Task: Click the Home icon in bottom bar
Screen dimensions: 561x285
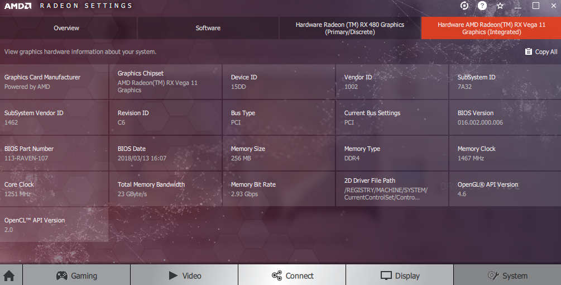Action: pyautogui.click(x=9, y=275)
